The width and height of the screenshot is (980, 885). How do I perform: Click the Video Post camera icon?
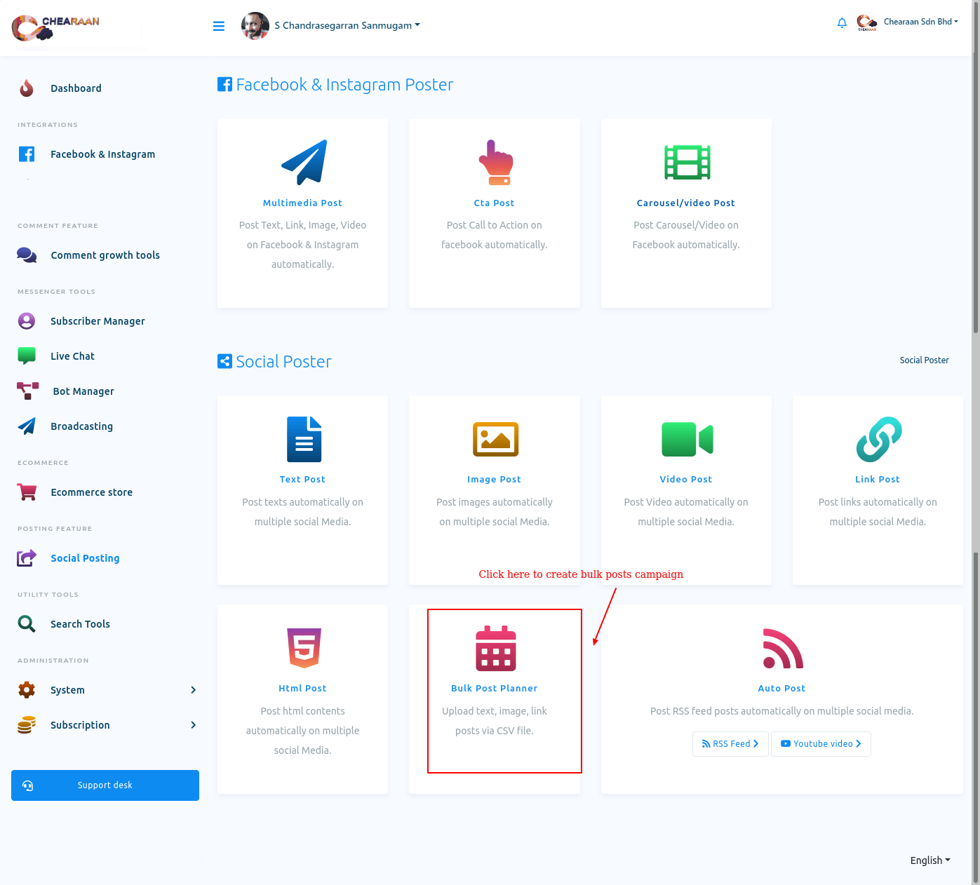tap(687, 440)
